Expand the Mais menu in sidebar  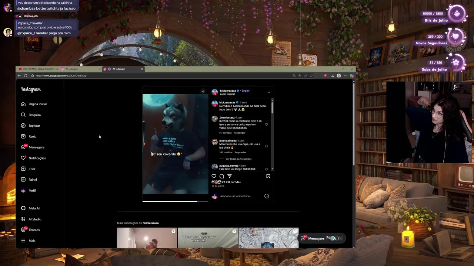tap(28, 241)
